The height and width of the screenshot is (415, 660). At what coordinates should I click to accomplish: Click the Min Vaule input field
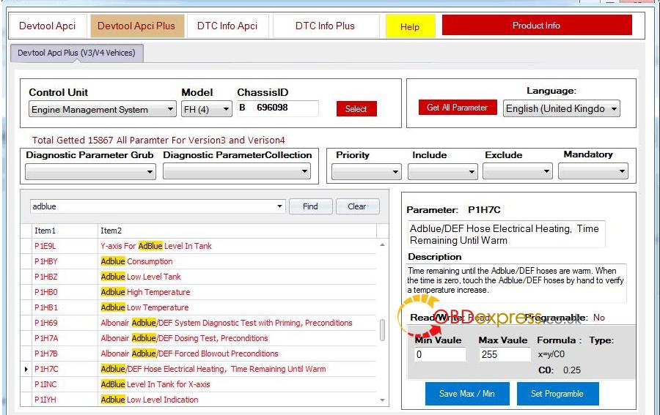click(440, 354)
